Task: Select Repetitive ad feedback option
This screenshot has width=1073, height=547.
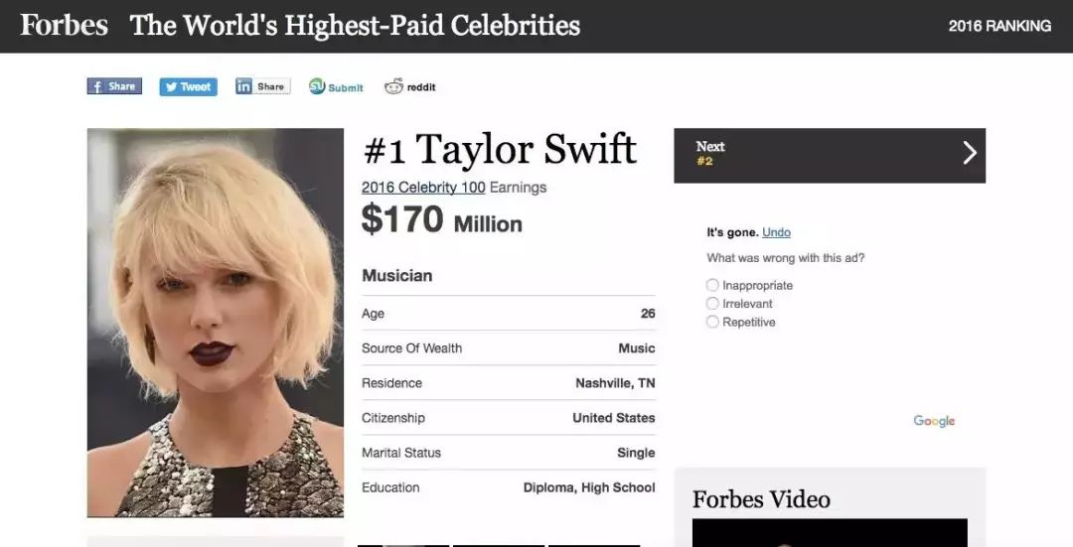Action: coord(712,322)
